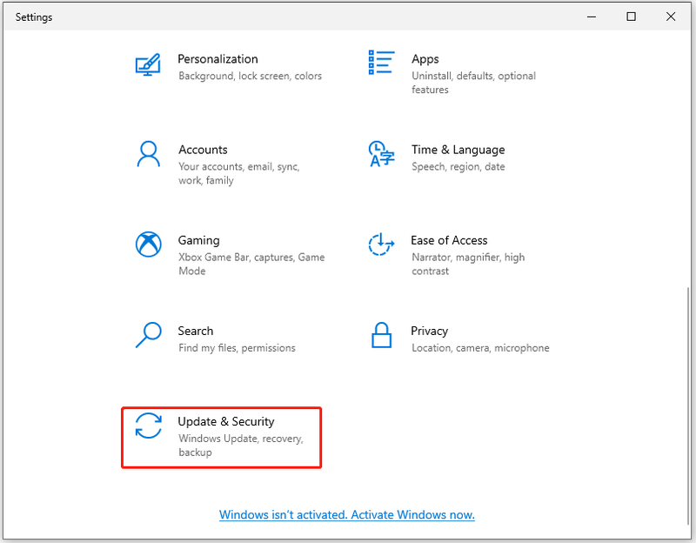Click the Accounts person icon
This screenshot has height=543, width=696.
click(148, 154)
